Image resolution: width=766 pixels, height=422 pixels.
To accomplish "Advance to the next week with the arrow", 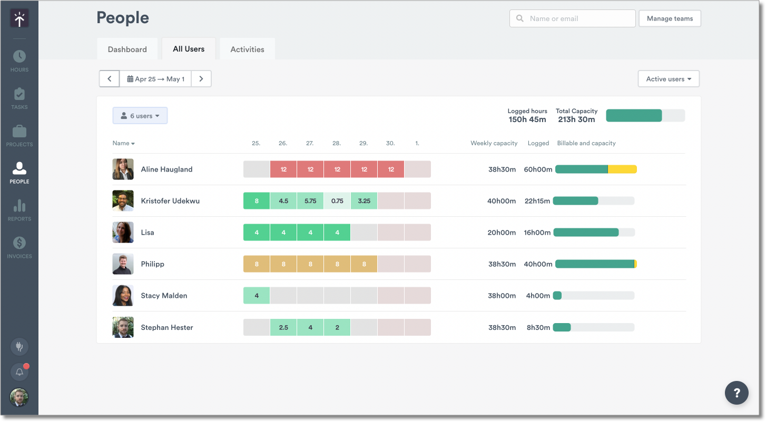I will point(201,78).
